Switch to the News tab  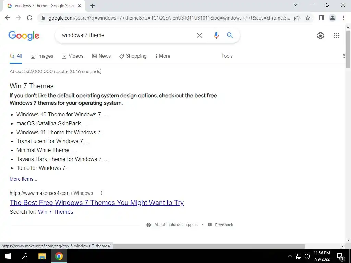click(x=101, y=56)
